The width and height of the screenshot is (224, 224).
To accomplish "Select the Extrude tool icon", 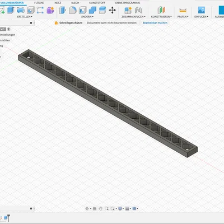I will [x=11, y=10].
